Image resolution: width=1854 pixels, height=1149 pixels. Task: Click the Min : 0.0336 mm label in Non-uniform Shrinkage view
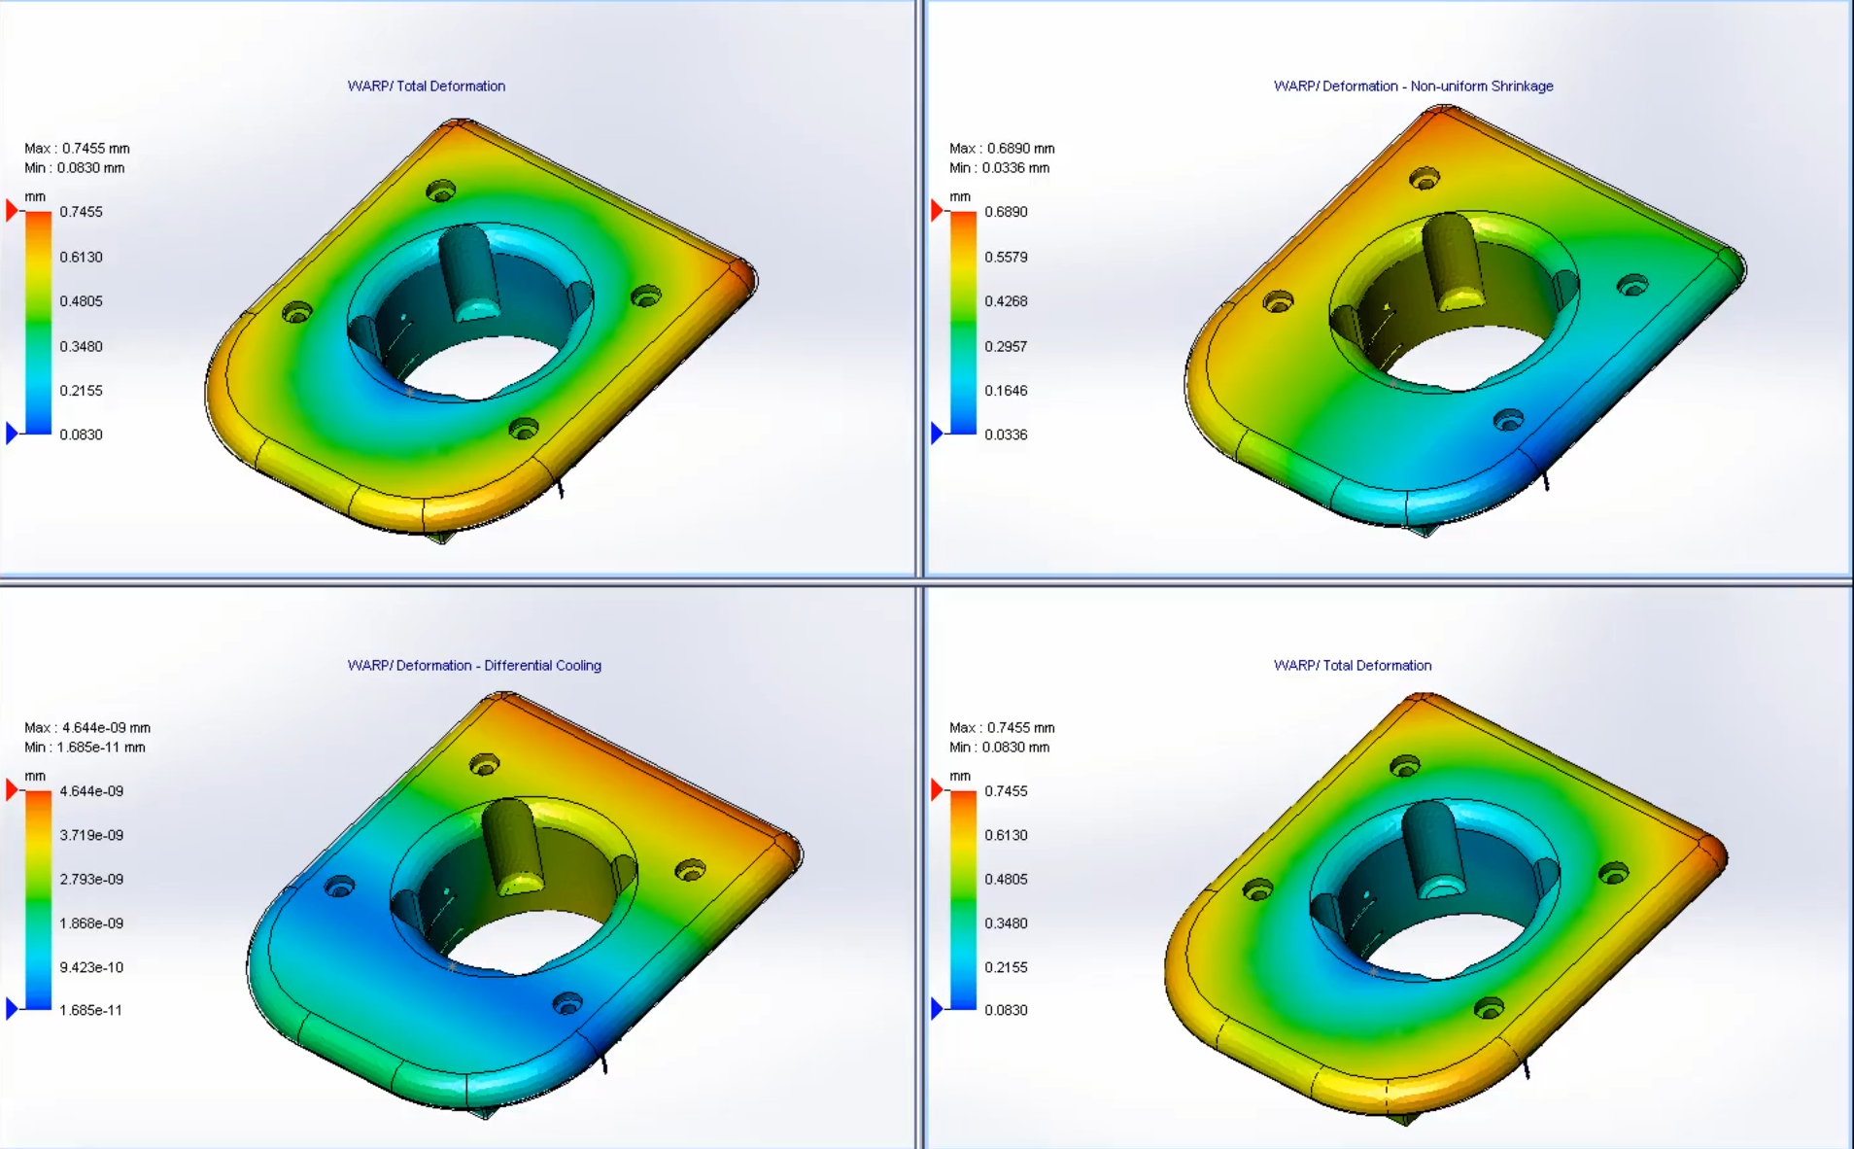click(1000, 167)
